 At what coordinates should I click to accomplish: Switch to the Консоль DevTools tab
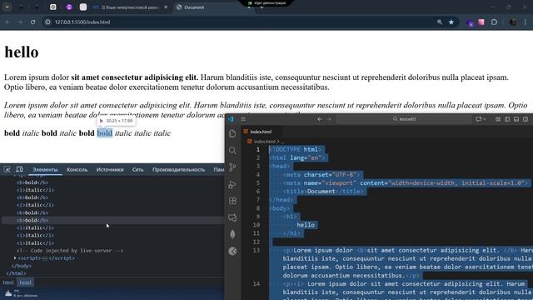[77, 169]
